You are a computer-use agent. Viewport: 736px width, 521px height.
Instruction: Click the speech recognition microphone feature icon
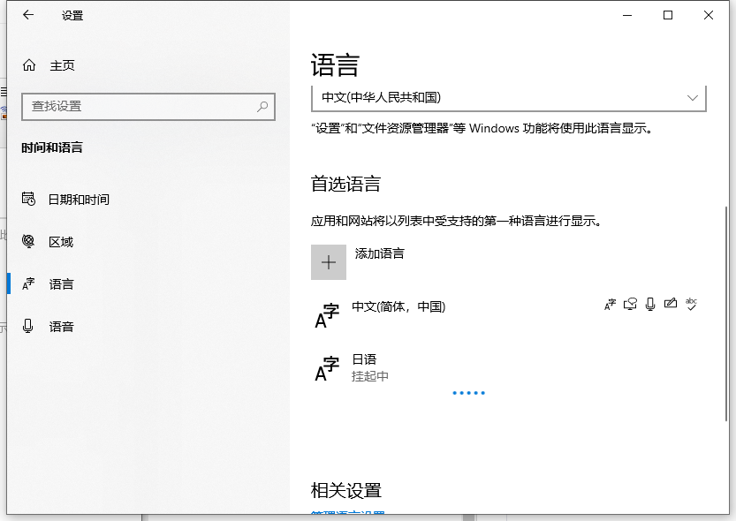tap(650, 305)
